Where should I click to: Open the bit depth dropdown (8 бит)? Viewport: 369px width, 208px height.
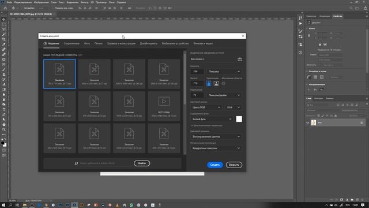point(233,107)
